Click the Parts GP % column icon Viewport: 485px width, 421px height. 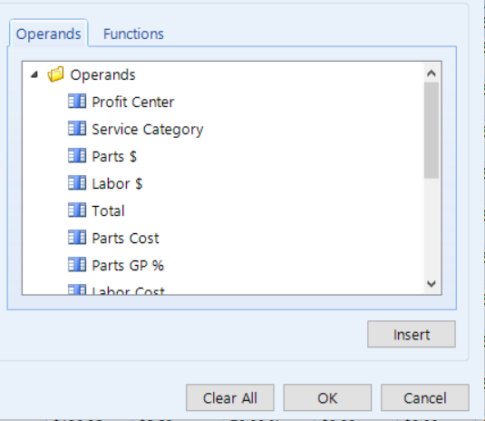coord(77,265)
